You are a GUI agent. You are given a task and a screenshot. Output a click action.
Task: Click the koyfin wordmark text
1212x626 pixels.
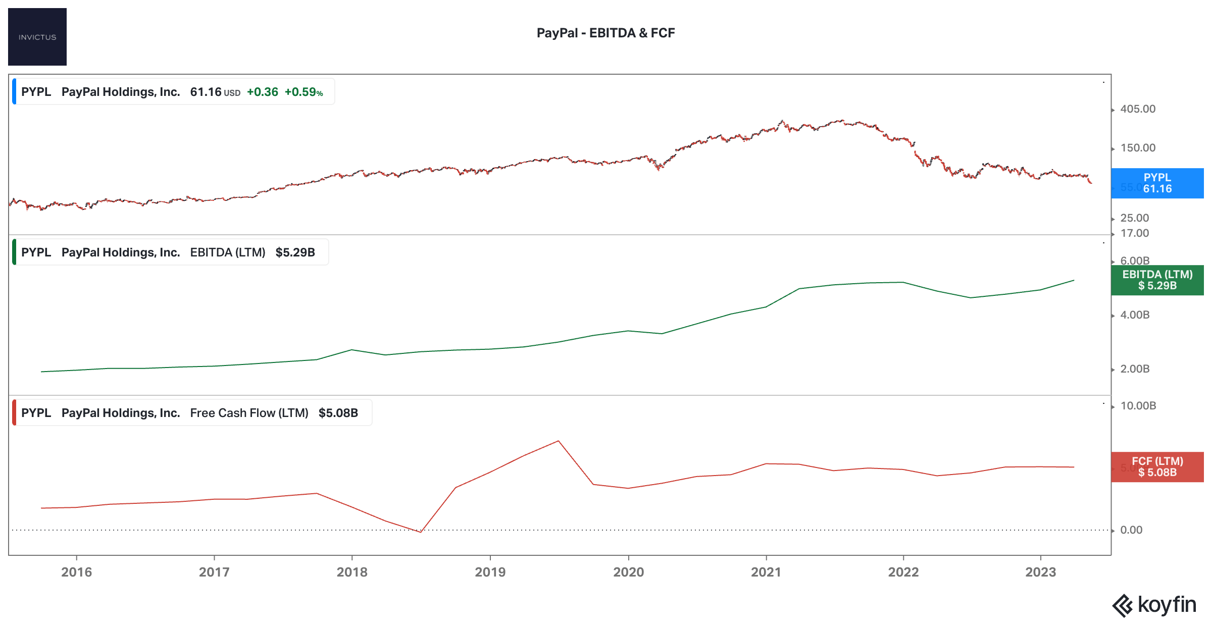[1167, 605]
